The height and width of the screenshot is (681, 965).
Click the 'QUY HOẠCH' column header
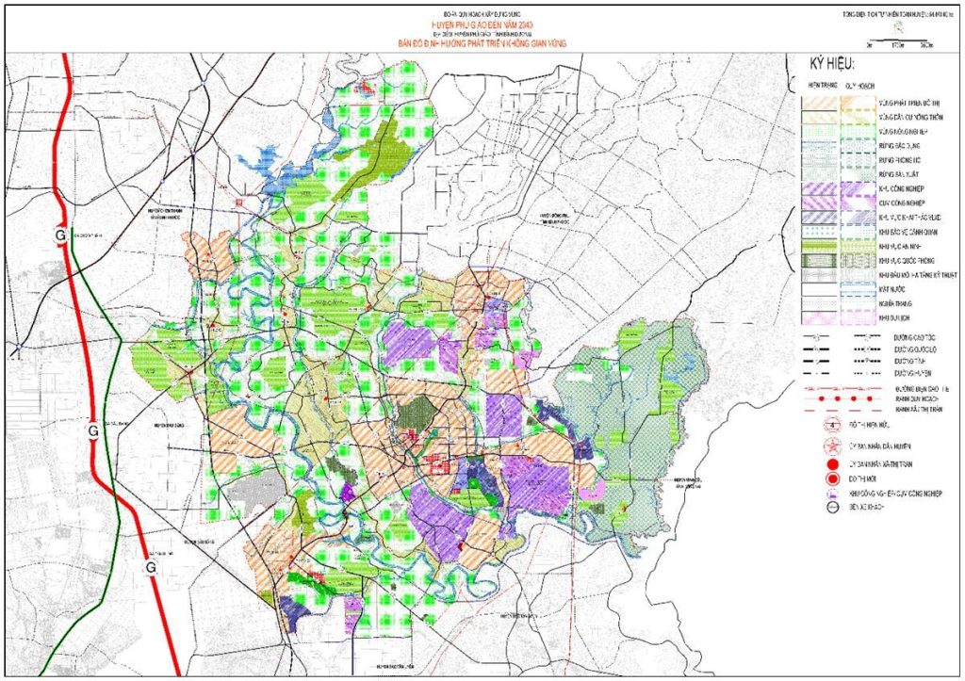tap(859, 86)
